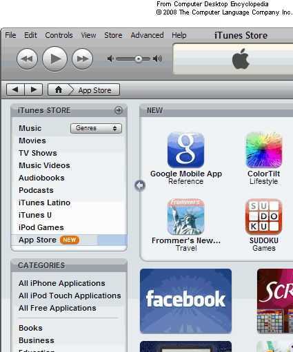Select App Store in the sidebar
The height and width of the screenshot is (352, 293).
point(69,240)
